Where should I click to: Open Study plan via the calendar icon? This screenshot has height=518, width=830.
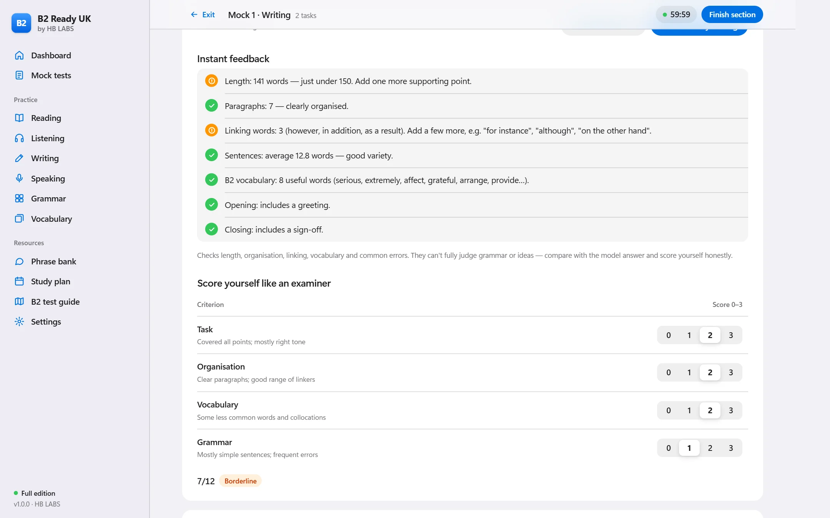click(19, 281)
